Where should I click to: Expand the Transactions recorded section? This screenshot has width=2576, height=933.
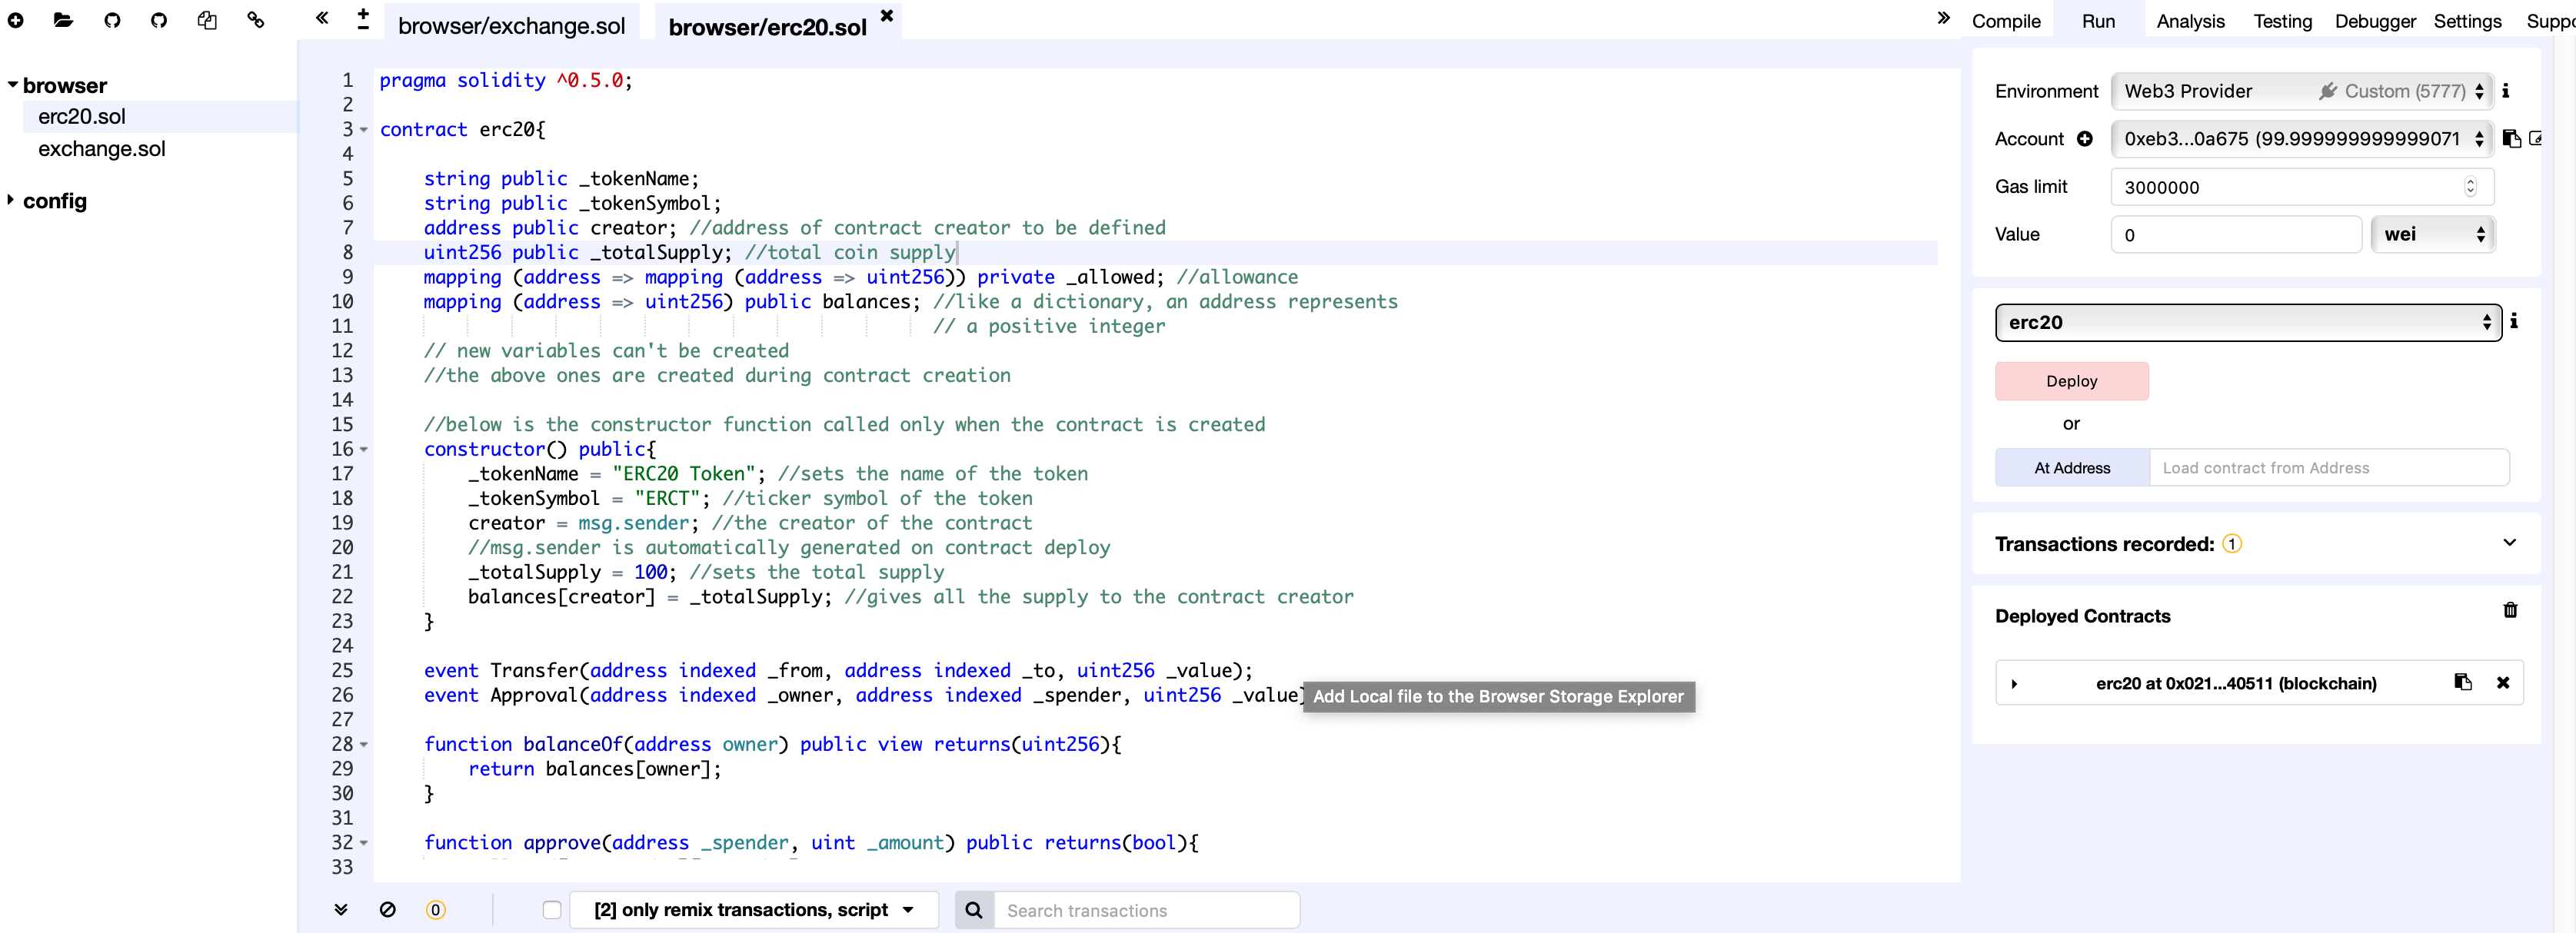(2508, 543)
